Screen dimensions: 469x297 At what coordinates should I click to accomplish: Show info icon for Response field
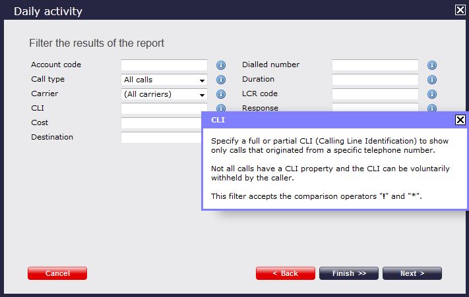coord(431,108)
